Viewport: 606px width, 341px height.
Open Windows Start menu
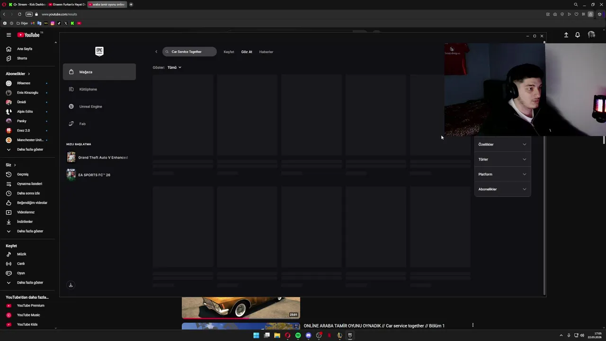click(x=256, y=335)
